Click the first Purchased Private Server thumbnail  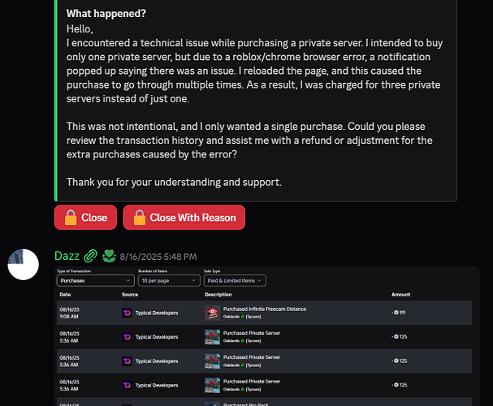[211, 336]
